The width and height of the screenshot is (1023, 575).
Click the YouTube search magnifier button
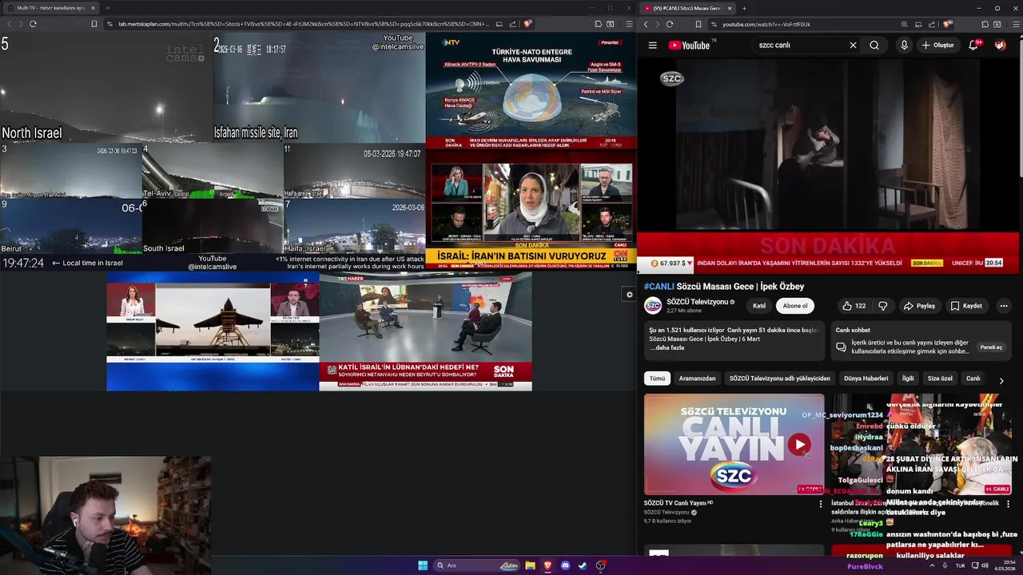(874, 46)
